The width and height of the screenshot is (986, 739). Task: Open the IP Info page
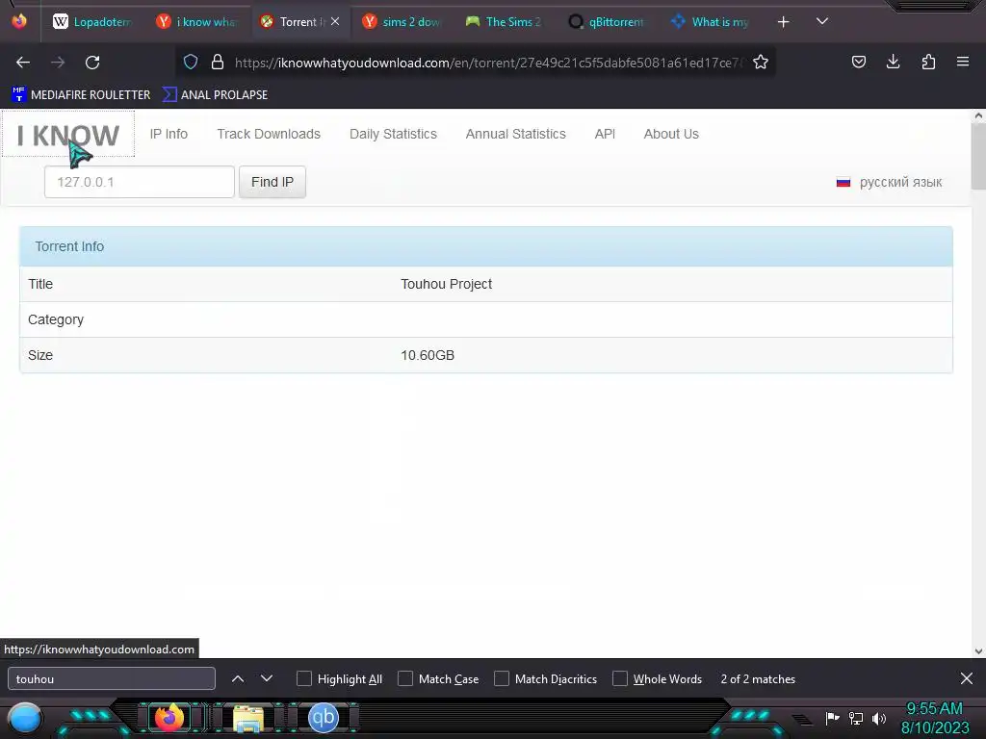pos(169,134)
